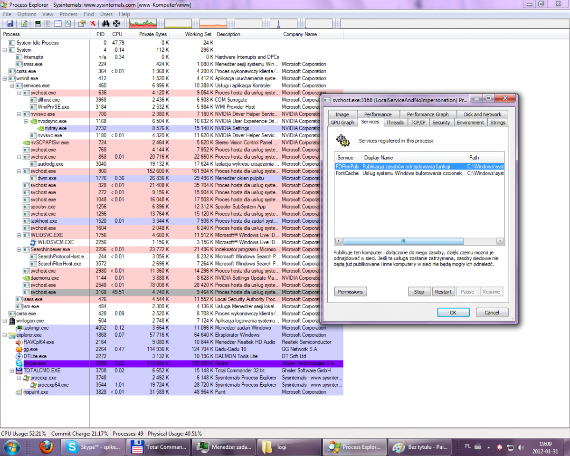Toggle the Show Lower Pane toolbar icon
The image size is (570, 456).
point(58,23)
